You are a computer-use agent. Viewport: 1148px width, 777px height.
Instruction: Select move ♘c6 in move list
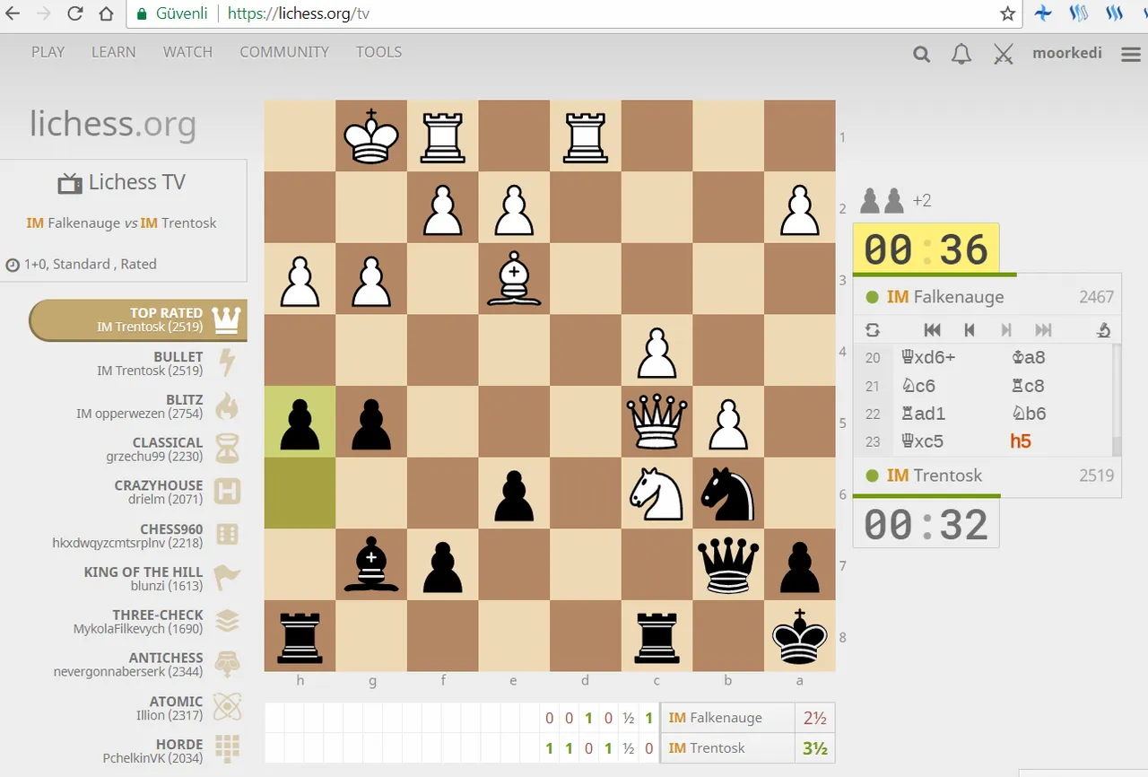click(948, 386)
